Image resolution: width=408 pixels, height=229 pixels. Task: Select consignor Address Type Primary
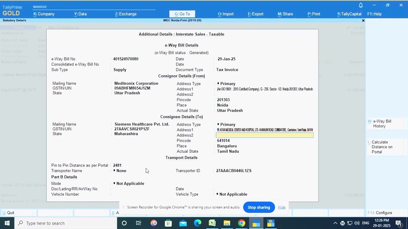pos(226,84)
